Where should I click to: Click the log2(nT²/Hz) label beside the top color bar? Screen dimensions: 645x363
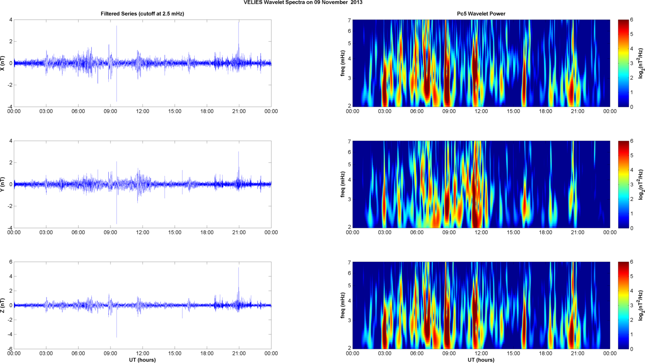(641, 63)
